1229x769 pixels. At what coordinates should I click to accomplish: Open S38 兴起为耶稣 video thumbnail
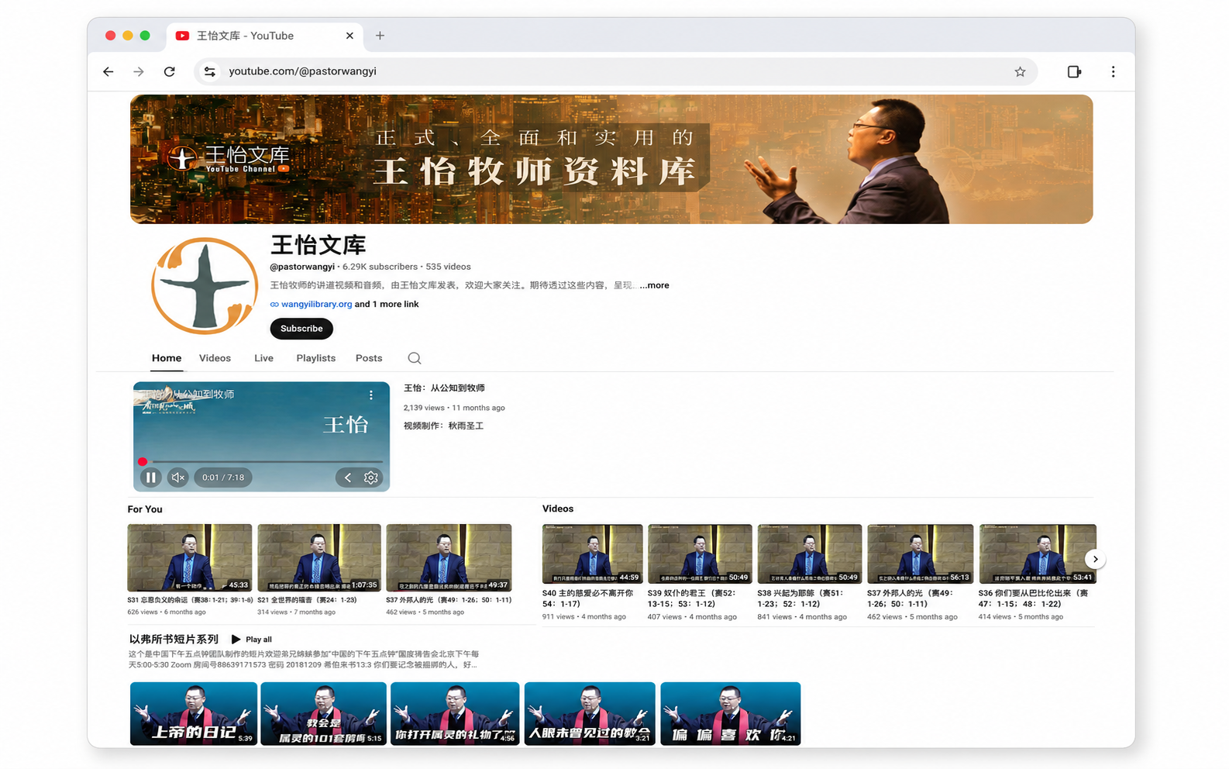tap(809, 553)
